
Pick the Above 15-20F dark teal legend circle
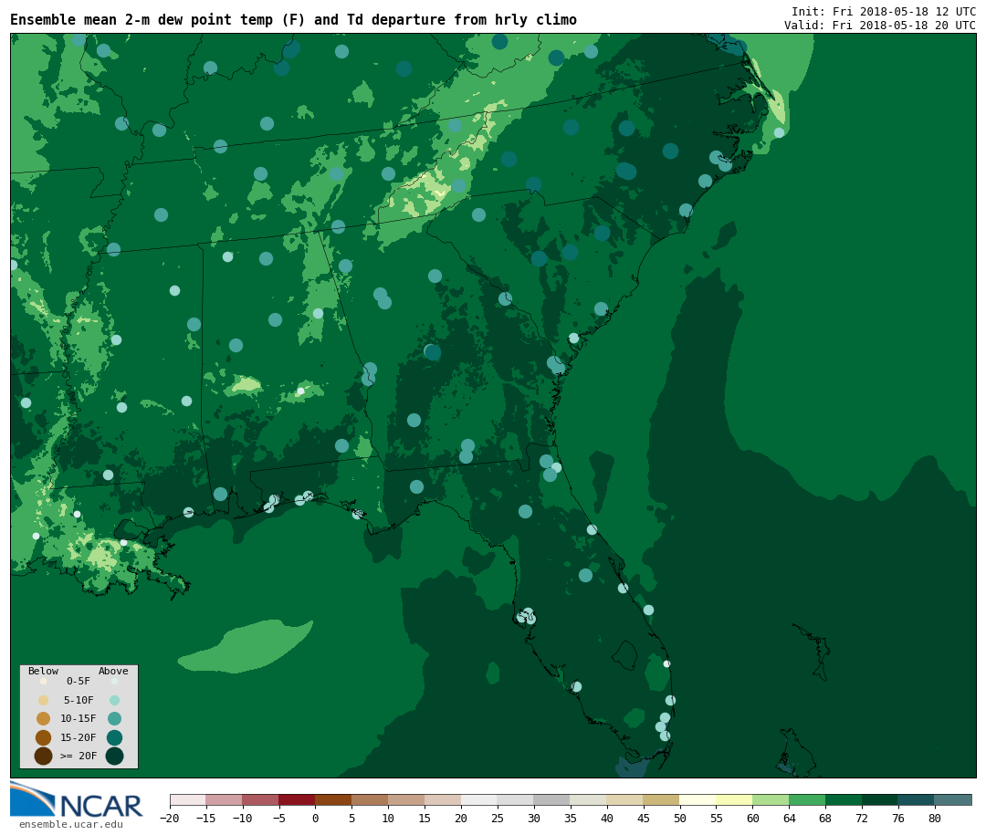point(114,737)
